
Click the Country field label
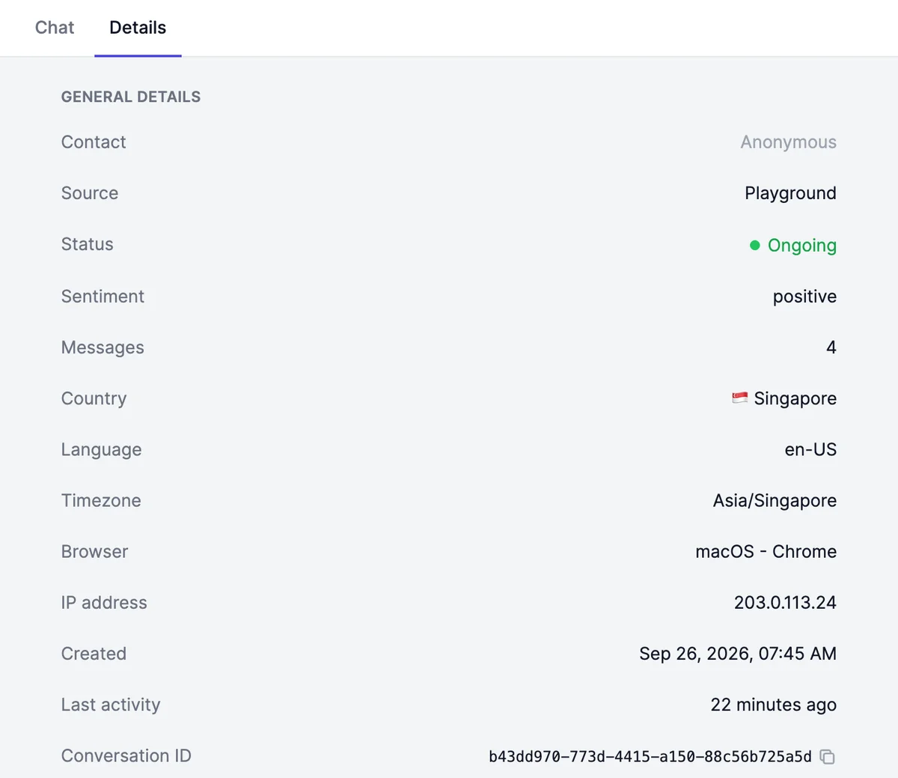click(94, 398)
